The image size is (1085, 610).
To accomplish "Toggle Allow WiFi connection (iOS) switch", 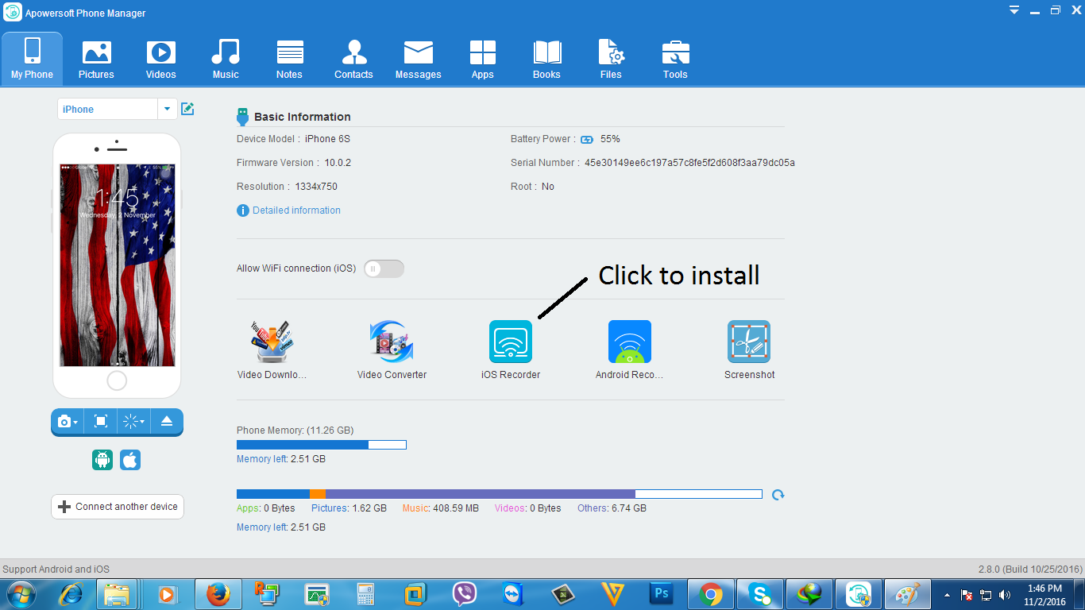I will [384, 268].
